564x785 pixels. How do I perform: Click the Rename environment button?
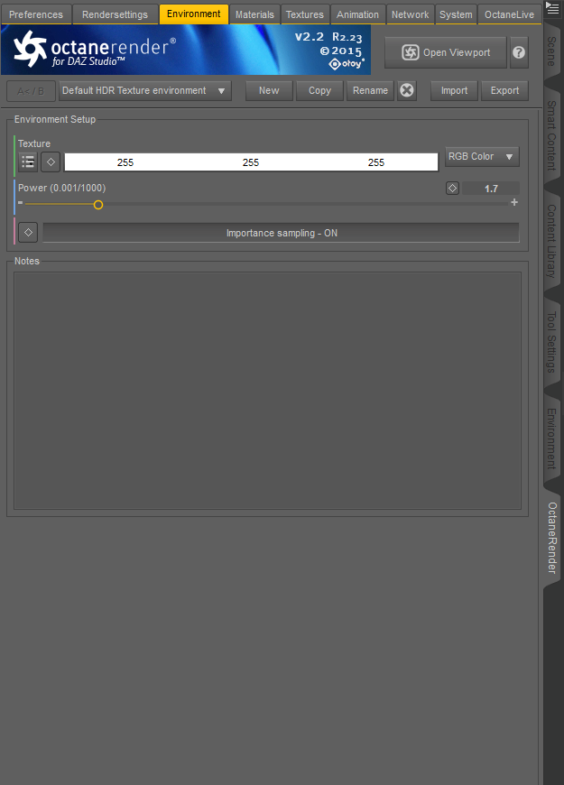(x=370, y=90)
